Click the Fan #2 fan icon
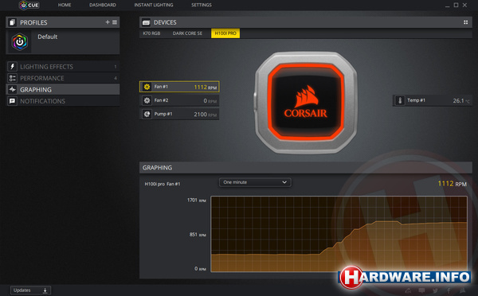This screenshot has width=478, height=296. click(147, 100)
